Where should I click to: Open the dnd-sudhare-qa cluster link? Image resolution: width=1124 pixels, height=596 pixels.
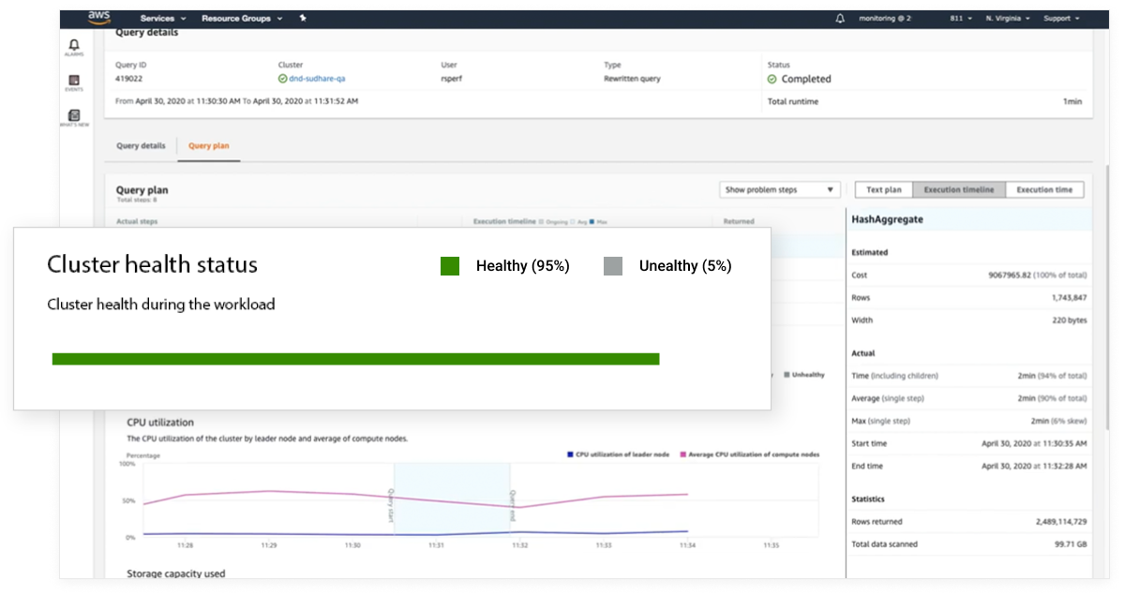pos(318,80)
